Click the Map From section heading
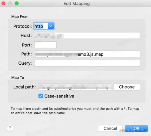 pos(20,17)
